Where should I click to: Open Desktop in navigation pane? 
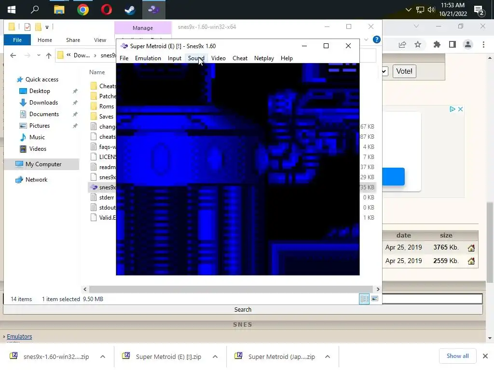coord(40,91)
